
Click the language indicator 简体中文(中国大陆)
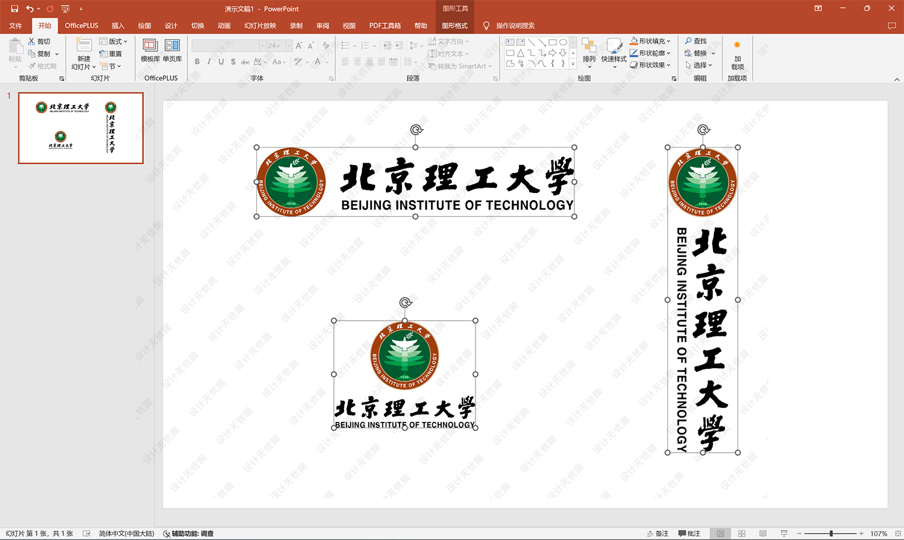pos(127,533)
